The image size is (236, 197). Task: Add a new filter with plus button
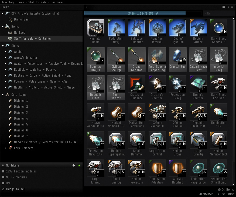coord(74,165)
